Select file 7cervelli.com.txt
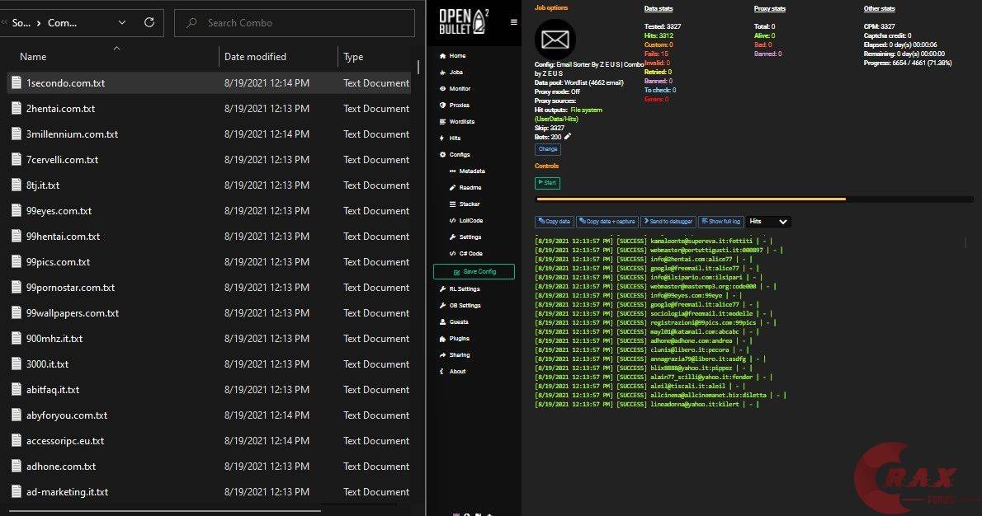 [209, 160]
